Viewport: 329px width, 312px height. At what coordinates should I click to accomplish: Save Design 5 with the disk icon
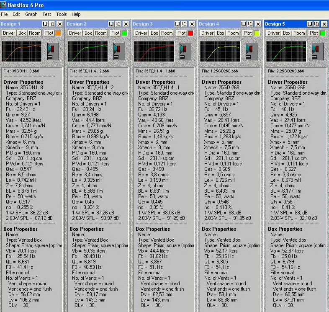(309, 24)
